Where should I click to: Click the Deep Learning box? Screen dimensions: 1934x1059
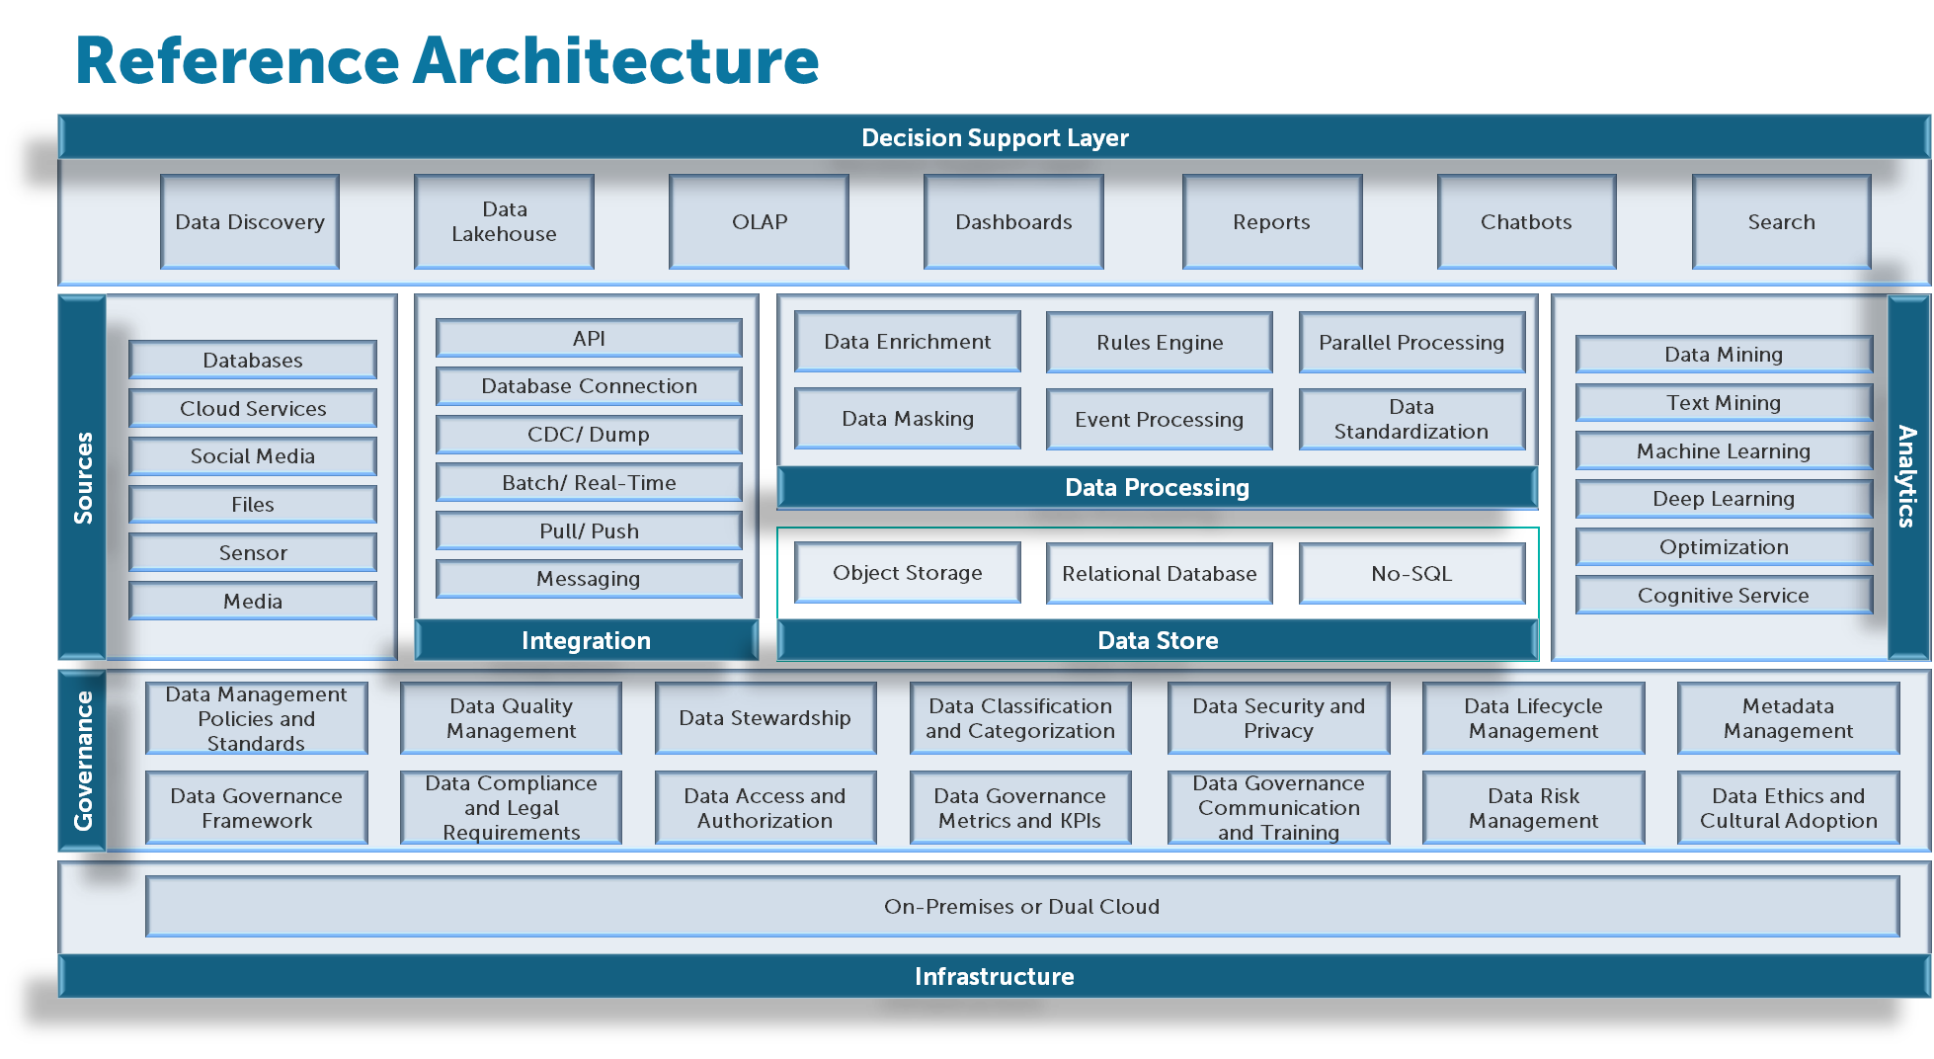coord(1724,498)
